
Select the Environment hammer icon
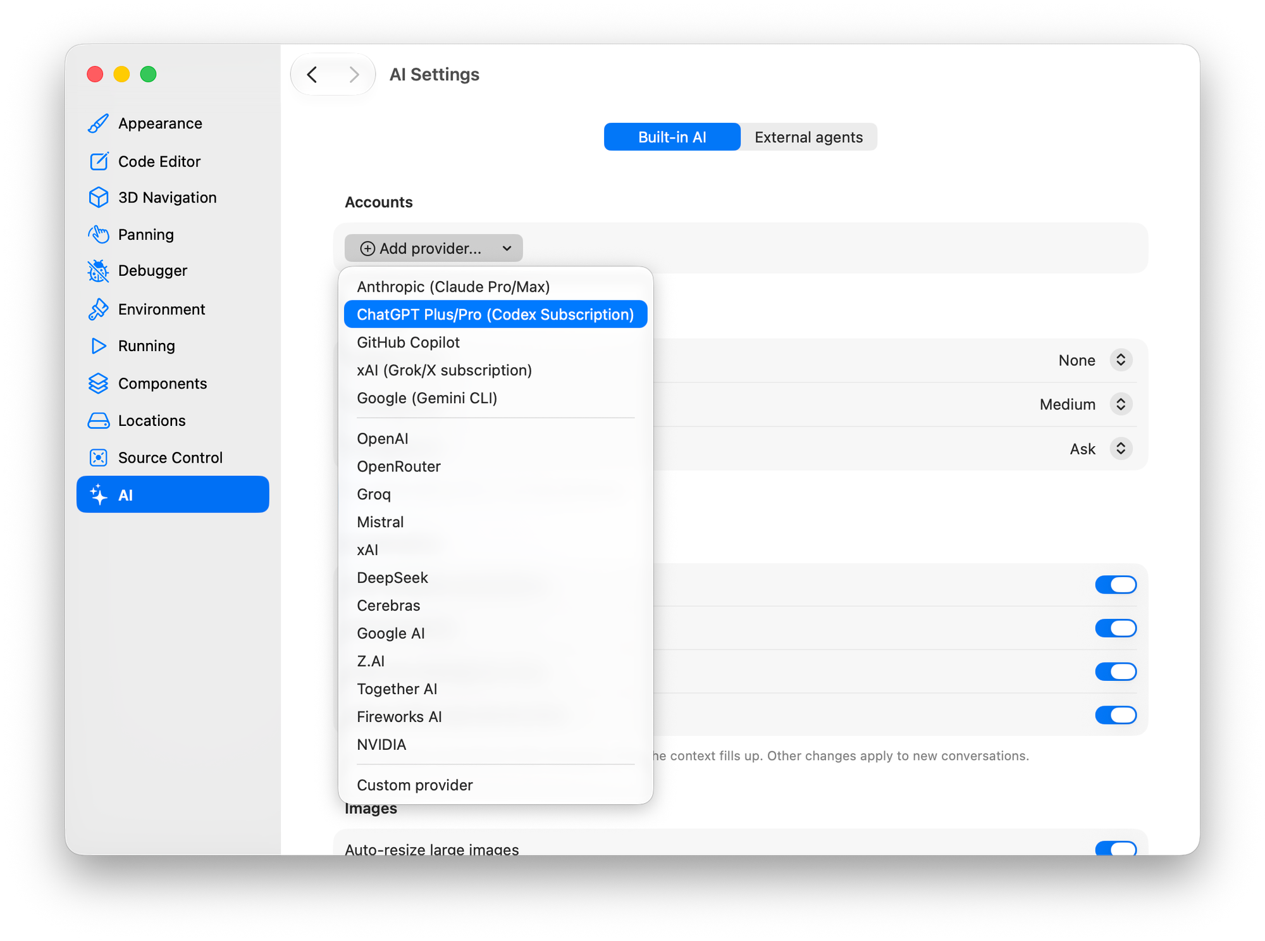pyautogui.click(x=98, y=309)
